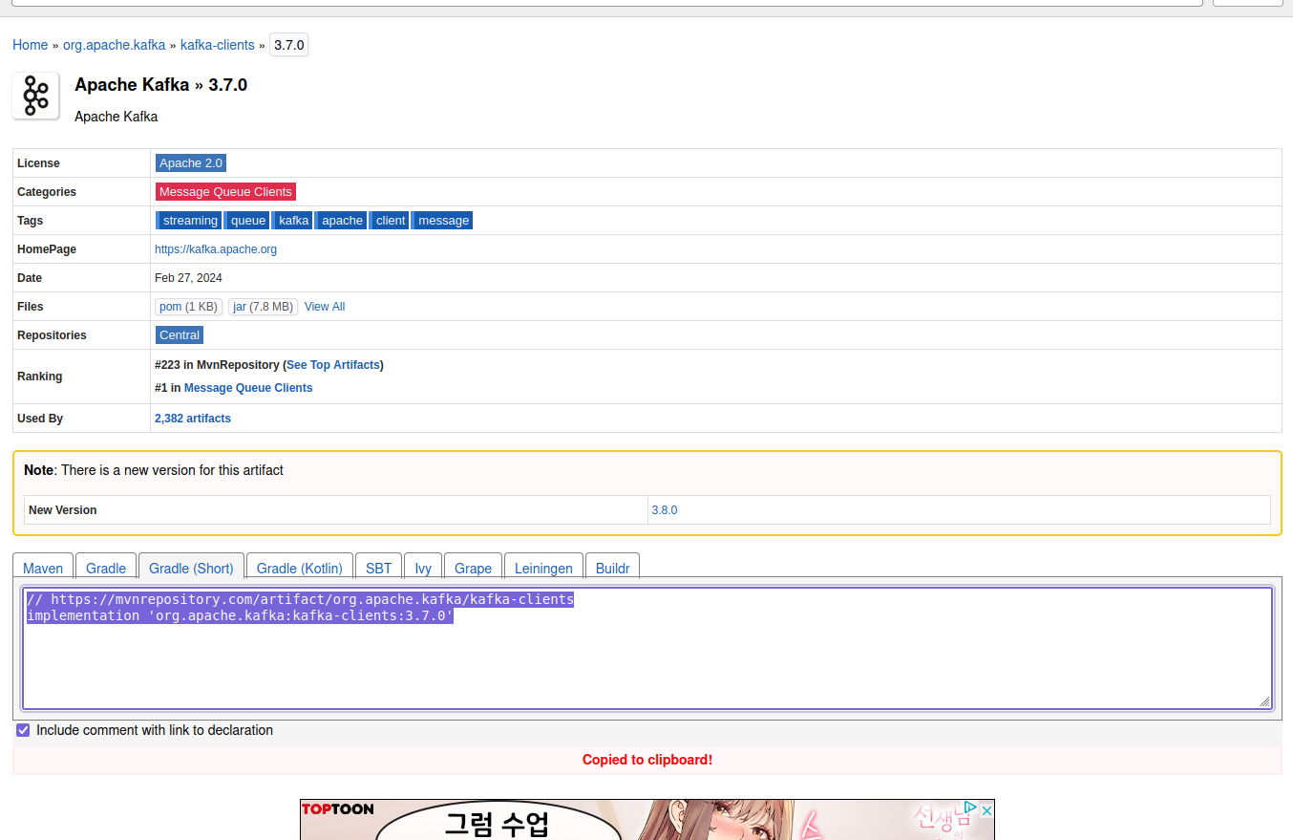
Task: Go to Home breadcrumb link
Action: click(30, 45)
